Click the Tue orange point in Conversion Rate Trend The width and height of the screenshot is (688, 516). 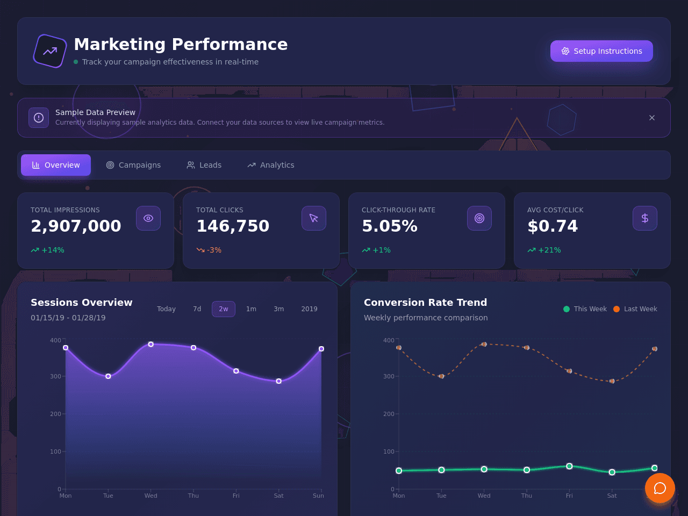click(441, 376)
